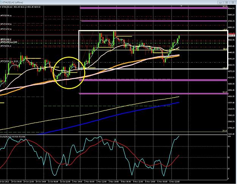Restore down the ETHUSD chart window
237x184 pixels.
(x=226, y=2)
